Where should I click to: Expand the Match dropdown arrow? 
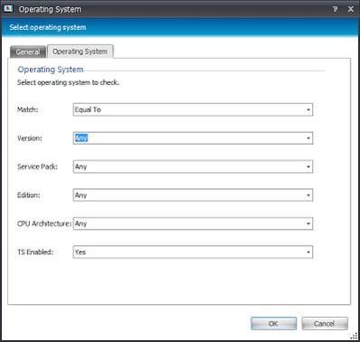click(308, 109)
